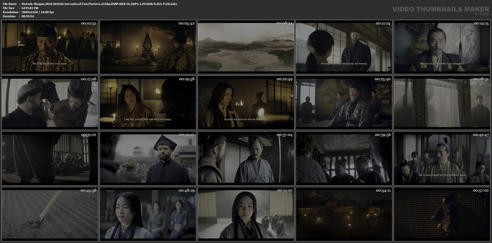Select the thumbnail stamped 00:37:04
This screenshot has height=243, width=492.
click(246, 158)
